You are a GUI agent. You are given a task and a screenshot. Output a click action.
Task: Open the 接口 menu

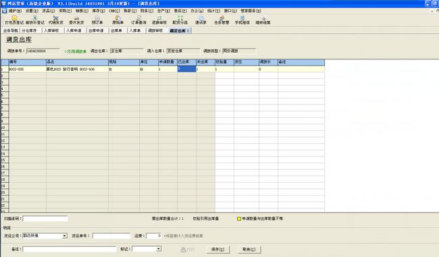coord(230,11)
